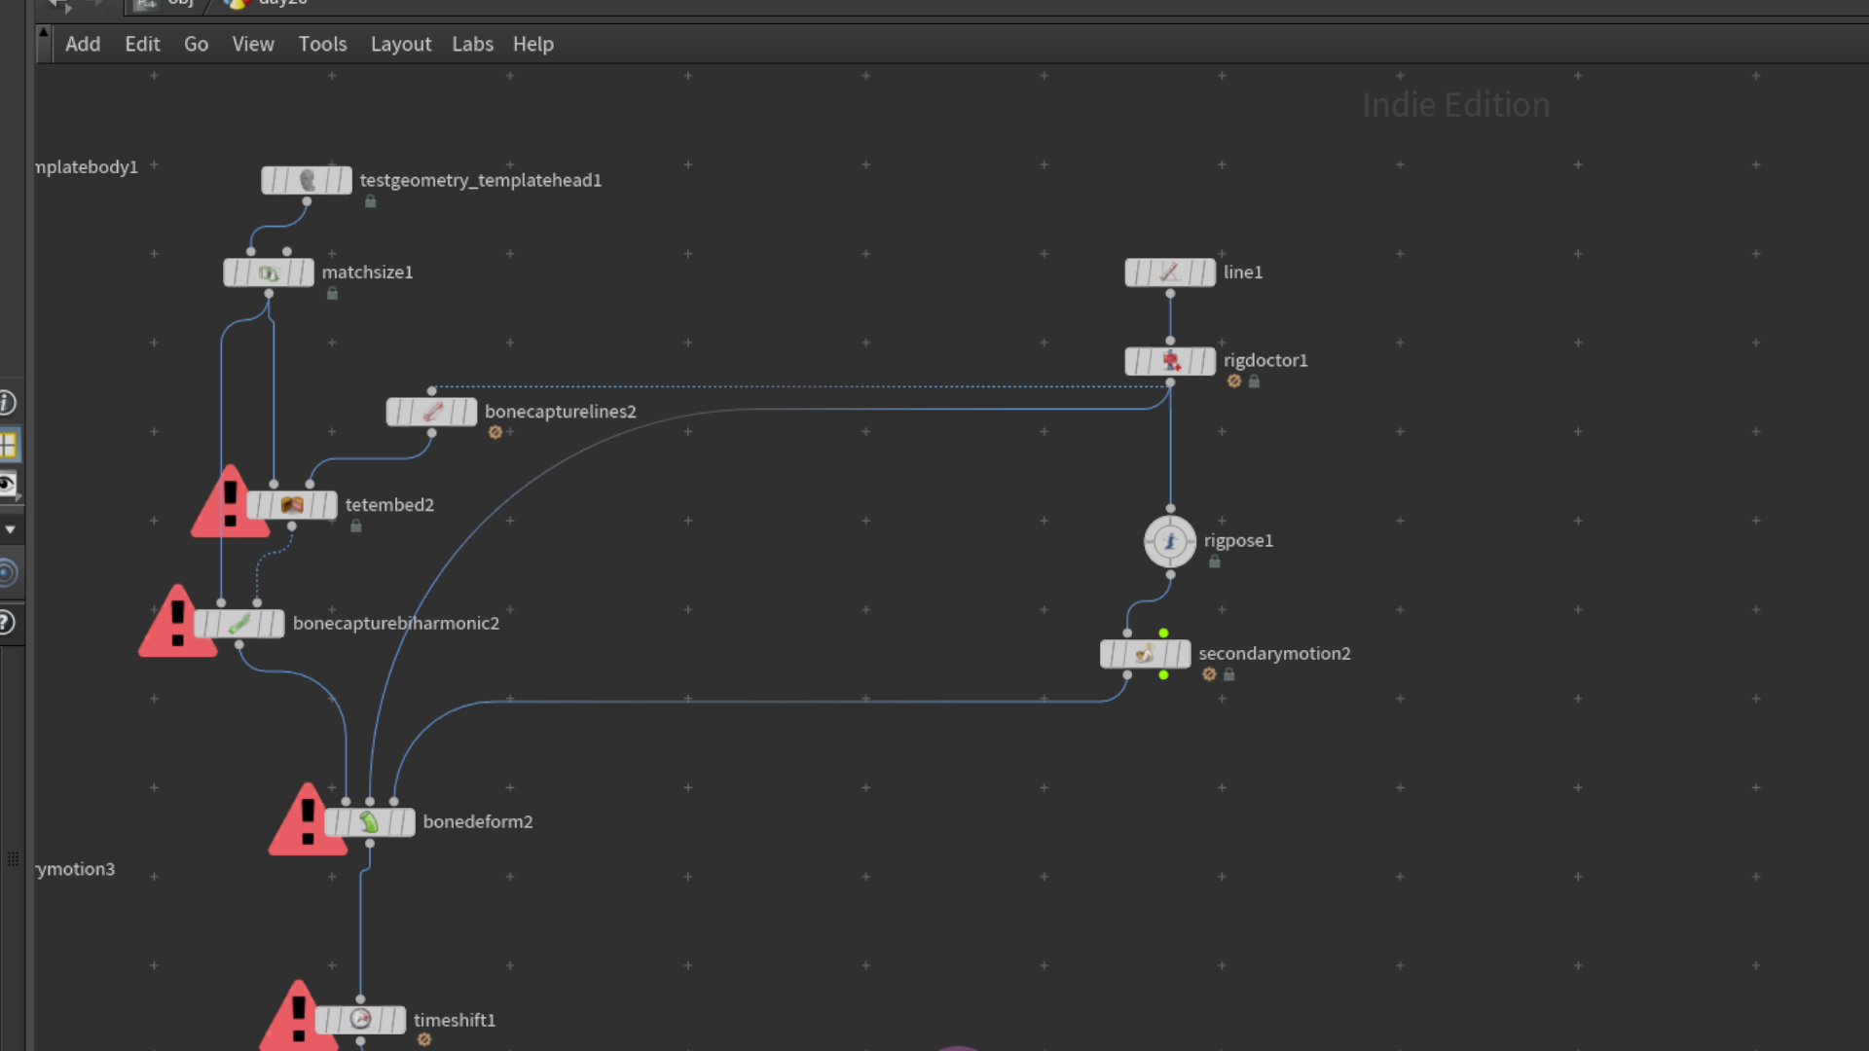Toggle display flag on the line1 node

click(x=1205, y=272)
